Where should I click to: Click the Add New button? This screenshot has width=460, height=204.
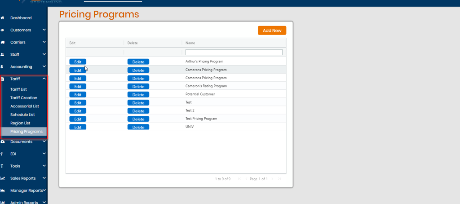272,31
